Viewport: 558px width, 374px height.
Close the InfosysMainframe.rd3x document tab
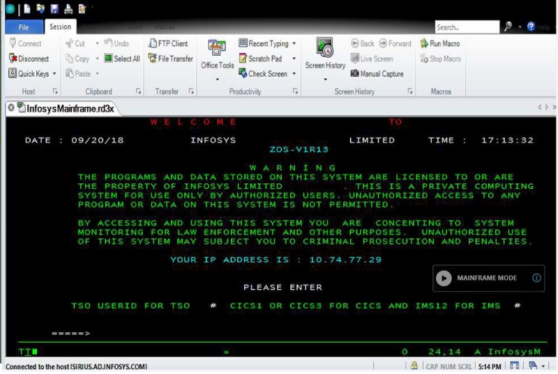click(x=10, y=107)
